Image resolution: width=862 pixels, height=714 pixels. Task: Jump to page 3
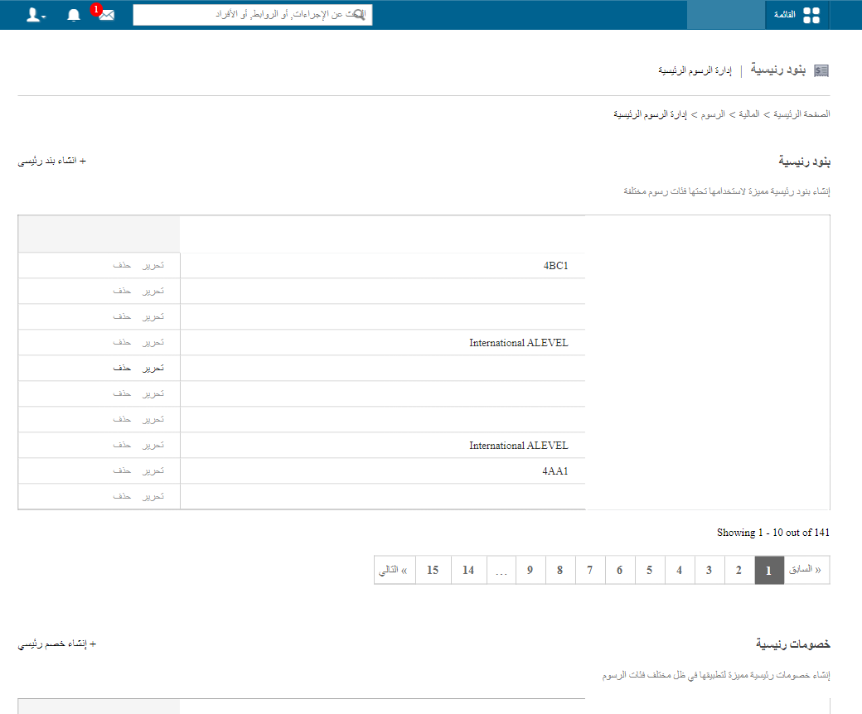(709, 570)
